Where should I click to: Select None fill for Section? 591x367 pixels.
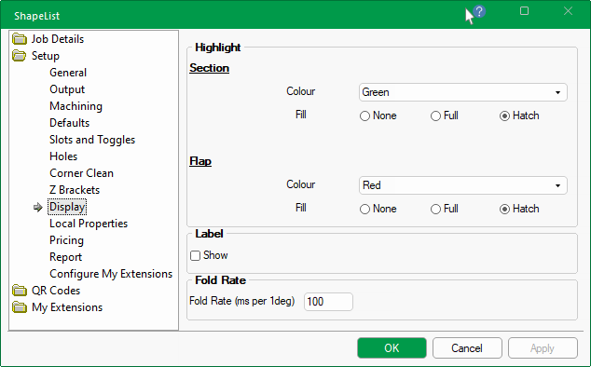click(364, 116)
